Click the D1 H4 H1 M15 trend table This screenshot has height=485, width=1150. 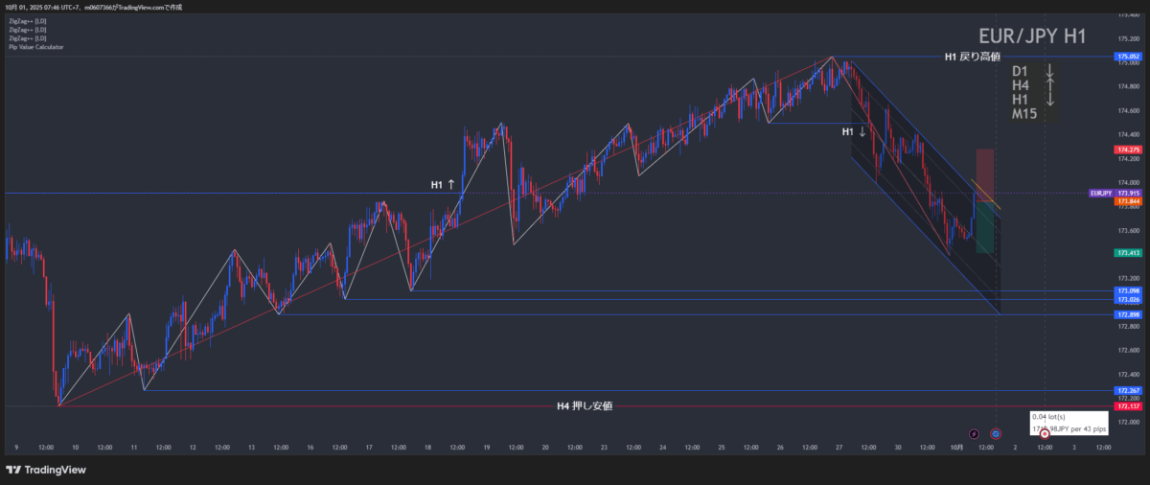point(1035,93)
